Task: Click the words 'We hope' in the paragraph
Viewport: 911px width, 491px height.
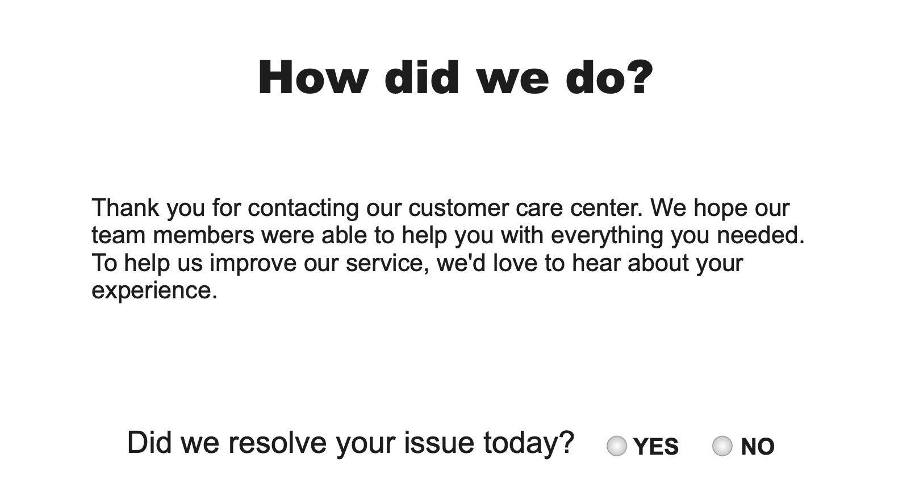Action: click(698, 208)
